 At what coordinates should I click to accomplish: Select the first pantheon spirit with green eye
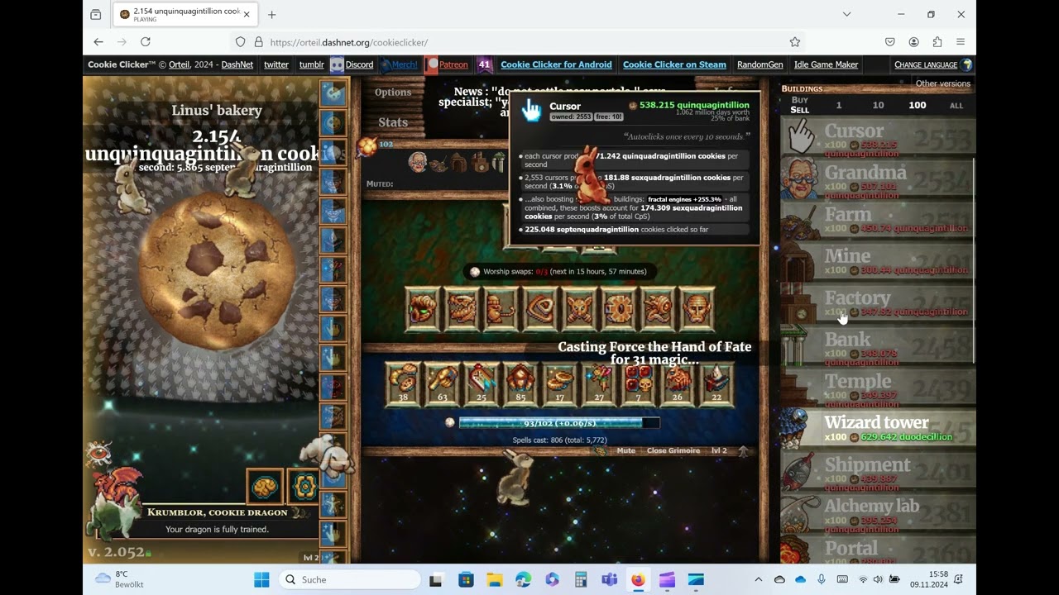pyautogui.click(x=424, y=310)
